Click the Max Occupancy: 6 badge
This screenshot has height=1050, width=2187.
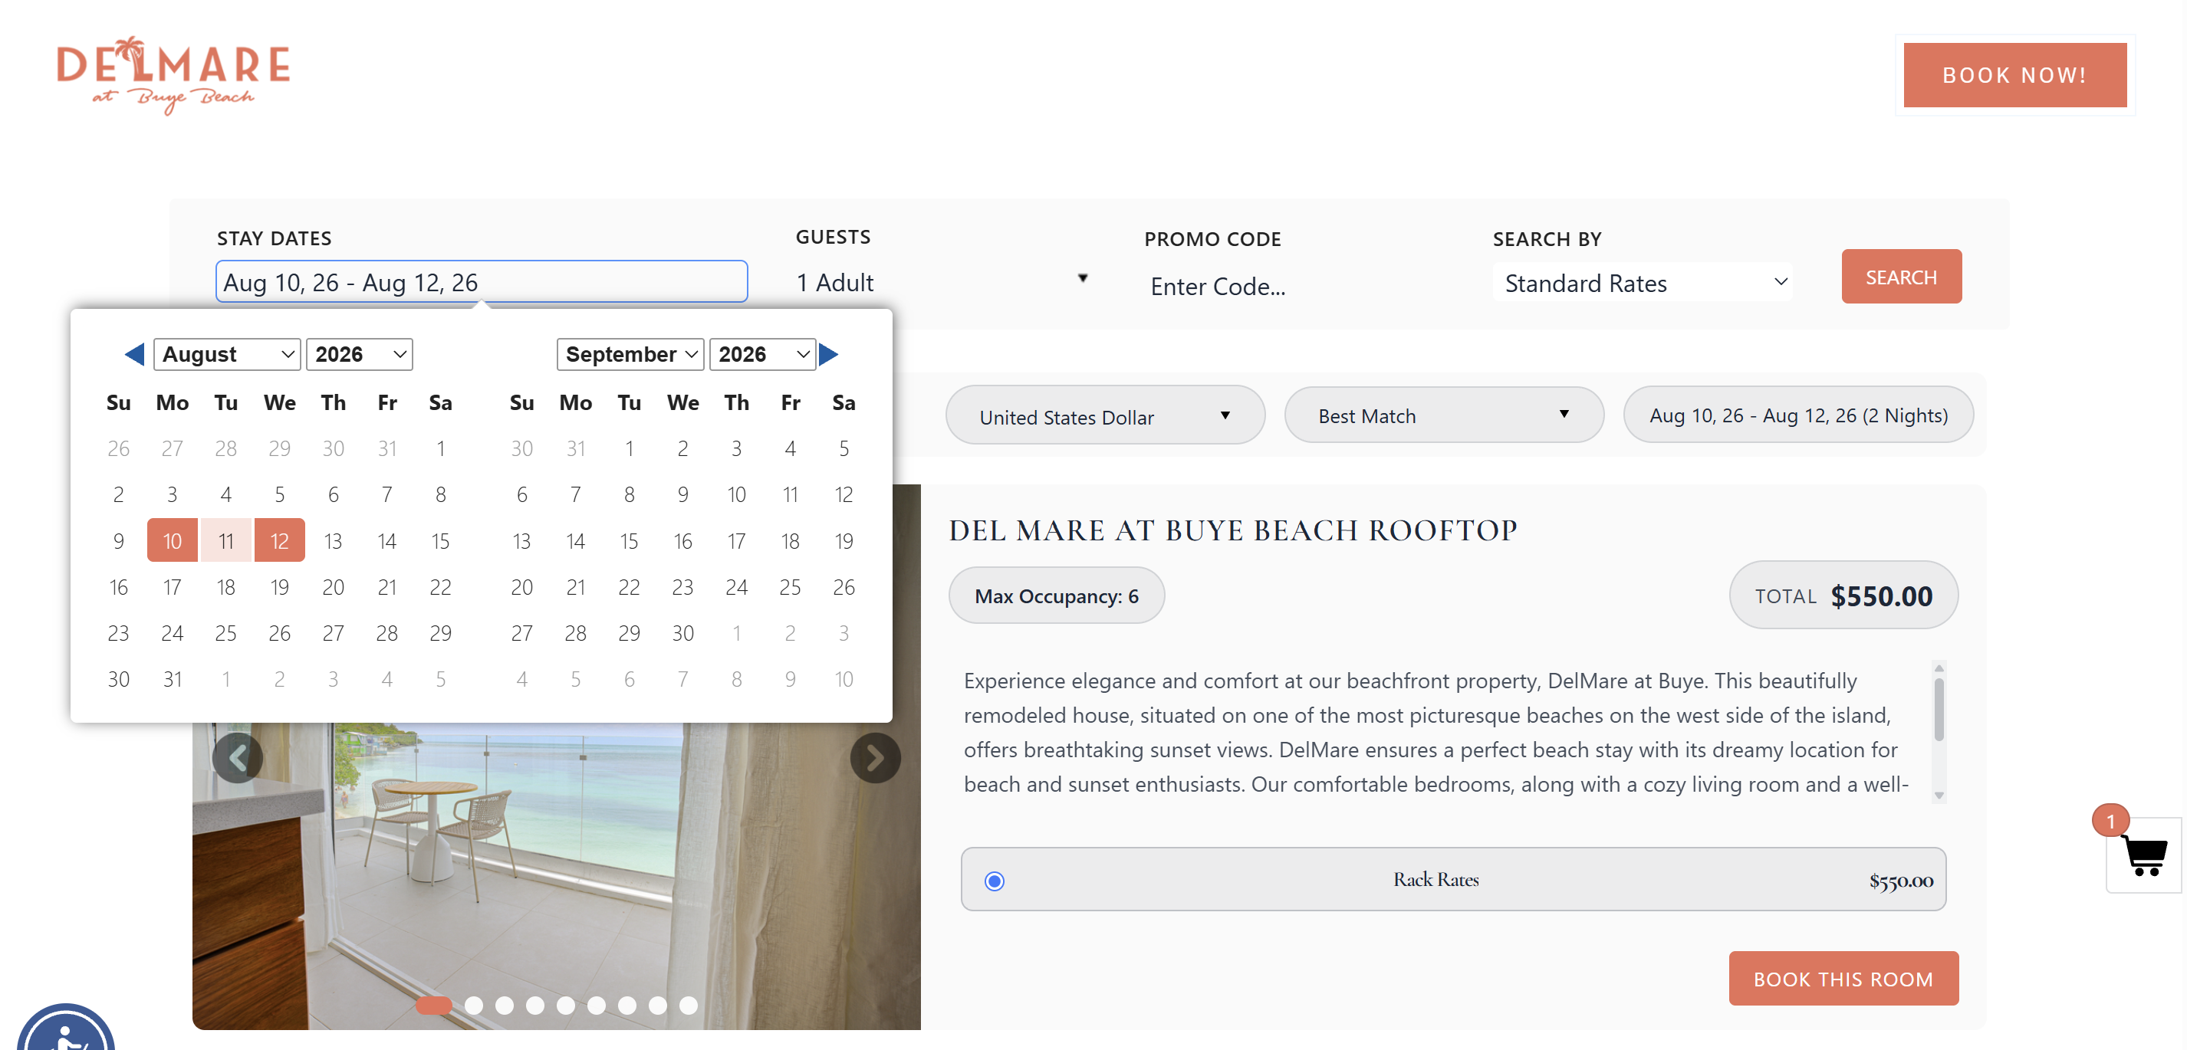[x=1056, y=595]
